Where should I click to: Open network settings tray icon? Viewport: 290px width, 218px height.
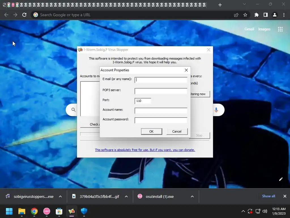point(258,211)
